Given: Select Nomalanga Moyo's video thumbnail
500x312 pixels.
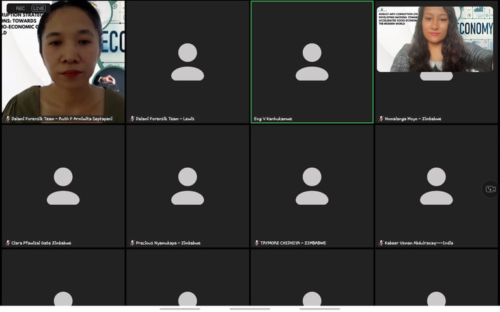Looking at the screenshot, I should pos(435,39).
